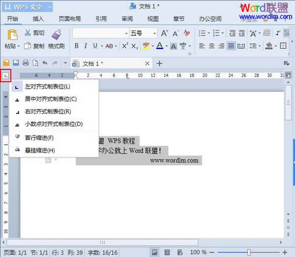
Task: Zoom in with the plus button
Action: (285, 252)
